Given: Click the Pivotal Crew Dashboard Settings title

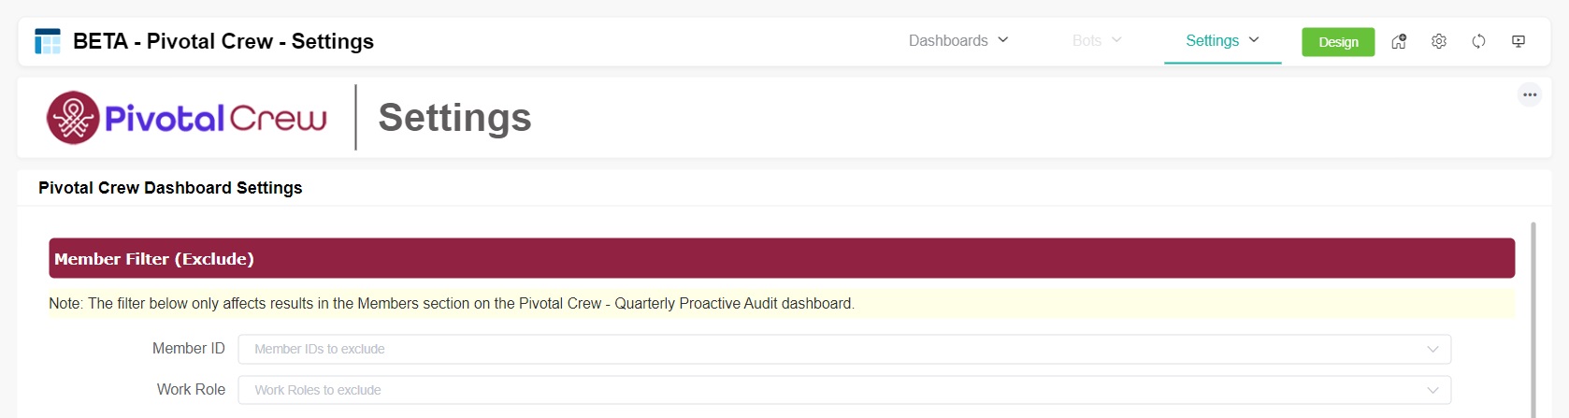Looking at the screenshot, I should tap(170, 188).
